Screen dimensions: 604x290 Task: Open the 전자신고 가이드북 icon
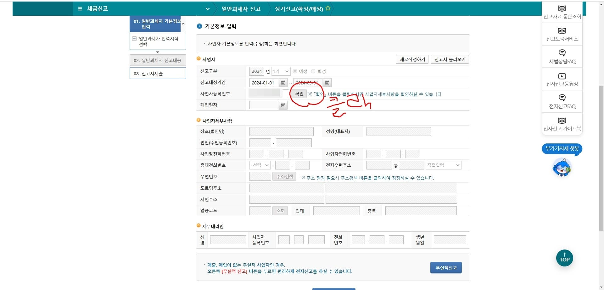562,123
